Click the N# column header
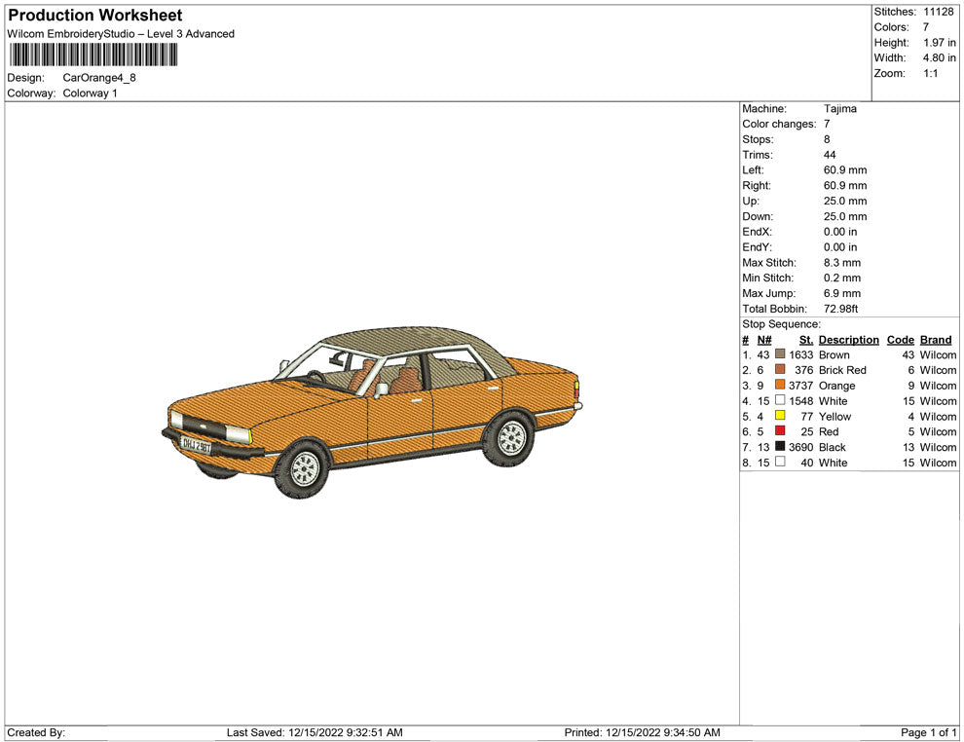The image size is (964, 742). (763, 340)
